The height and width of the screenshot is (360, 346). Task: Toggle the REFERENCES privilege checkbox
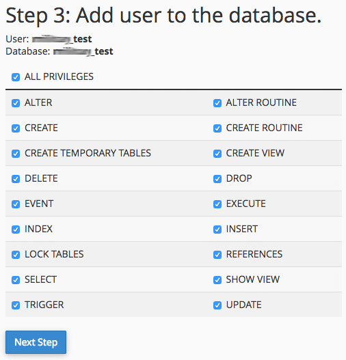pyautogui.click(x=217, y=255)
